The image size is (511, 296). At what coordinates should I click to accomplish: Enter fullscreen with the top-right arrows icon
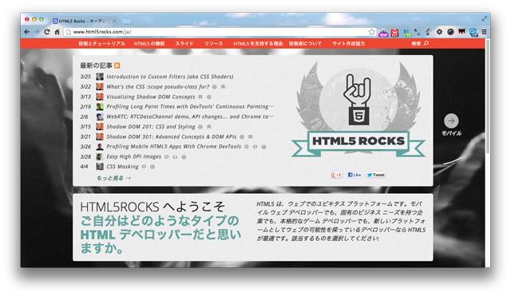click(485, 19)
